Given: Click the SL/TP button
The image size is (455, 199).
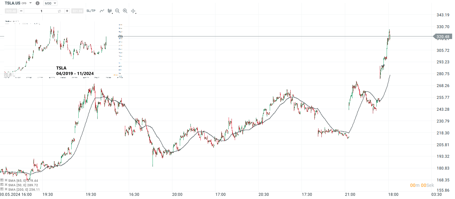Looking at the screenshot, I should coord(91,11).
